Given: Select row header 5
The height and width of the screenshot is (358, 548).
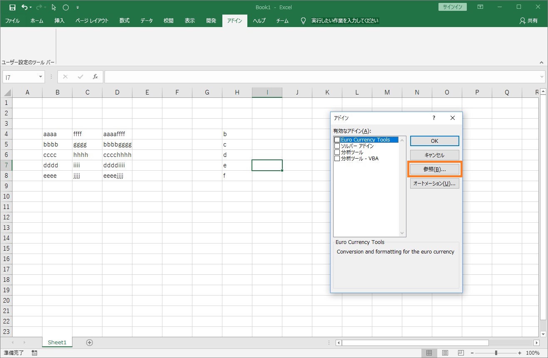Looking at the screenshot, I should pos(6,144).
